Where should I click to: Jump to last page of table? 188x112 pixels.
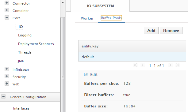click(178, 65)
